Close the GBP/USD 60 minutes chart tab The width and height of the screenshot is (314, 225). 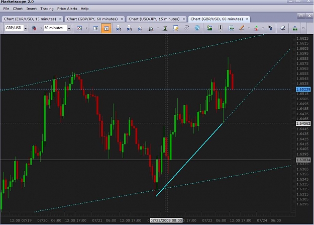tap(247, 19)
